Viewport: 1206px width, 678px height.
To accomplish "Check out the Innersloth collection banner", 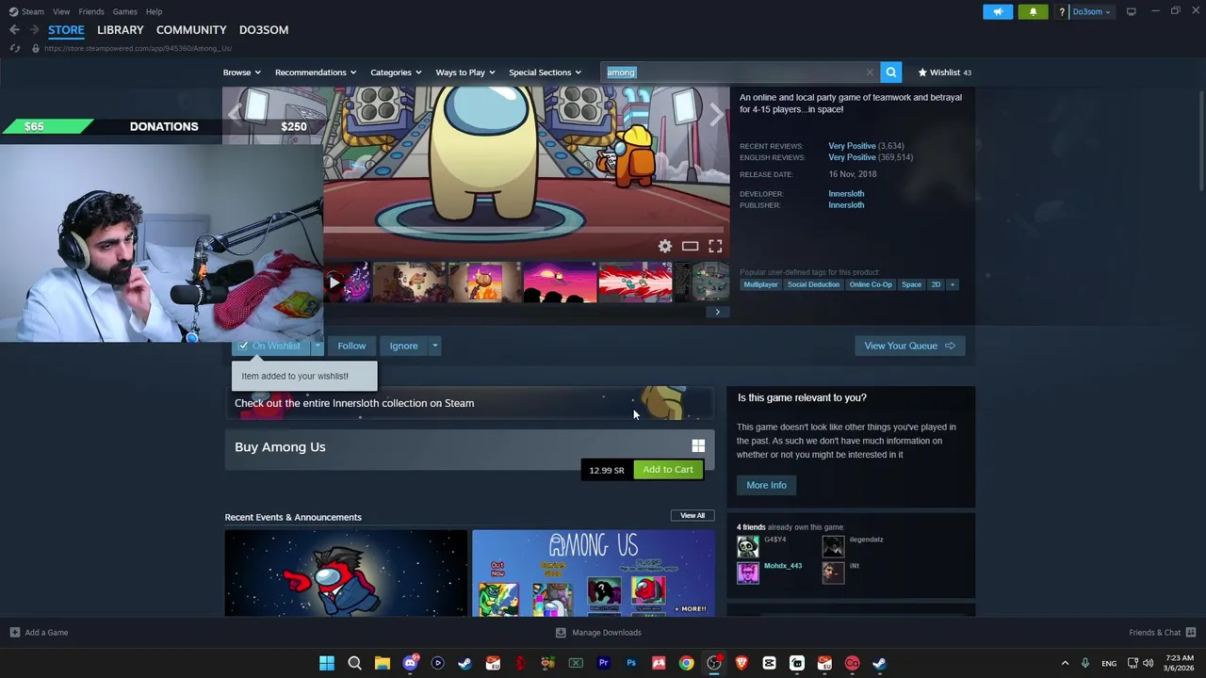I will point(468,403).
